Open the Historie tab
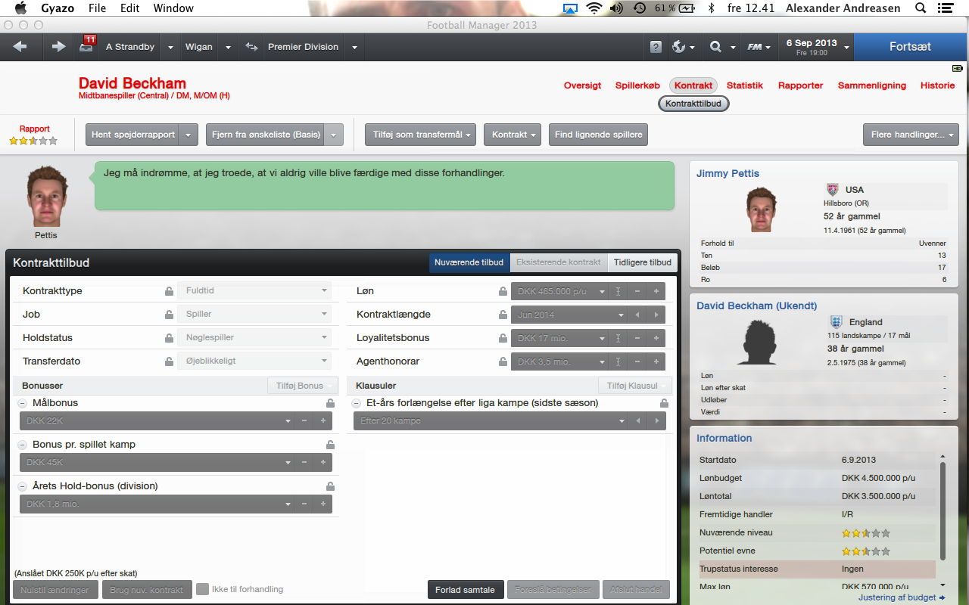The width and height of the screenshot is (969, 605). pyautogui.click(x=937, y=85)
